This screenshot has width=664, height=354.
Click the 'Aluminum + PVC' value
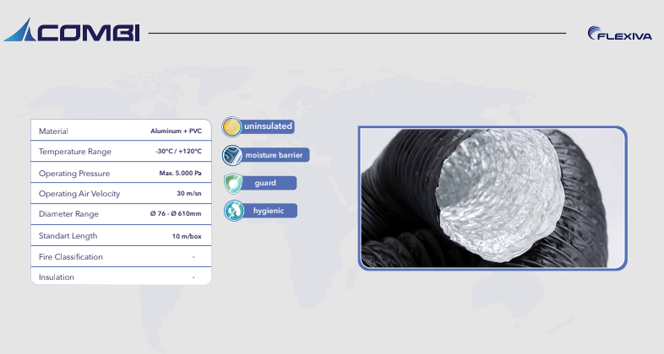click(x=176, y=131)
